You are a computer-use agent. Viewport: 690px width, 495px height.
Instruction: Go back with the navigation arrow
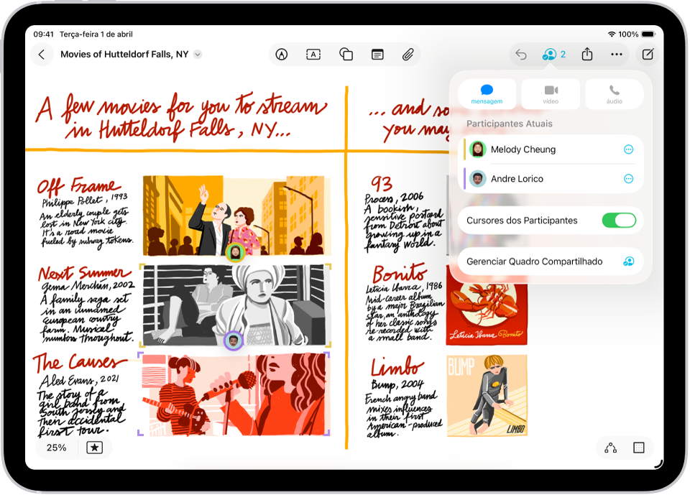coord(42,54)
